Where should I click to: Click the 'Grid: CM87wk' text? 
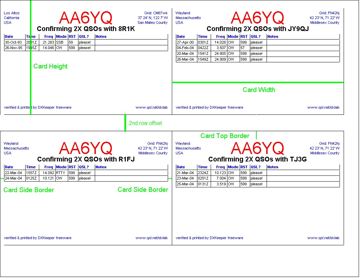coord(156,13)
